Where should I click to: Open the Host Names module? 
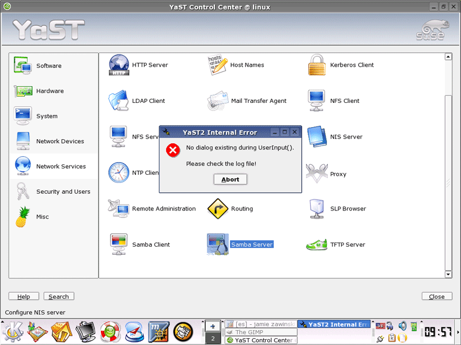236,65
